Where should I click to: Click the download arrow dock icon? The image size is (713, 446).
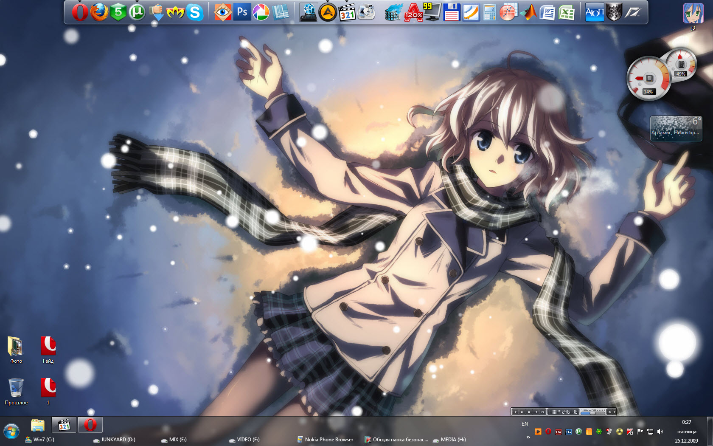pyautogui.click(x=156, y=12)
